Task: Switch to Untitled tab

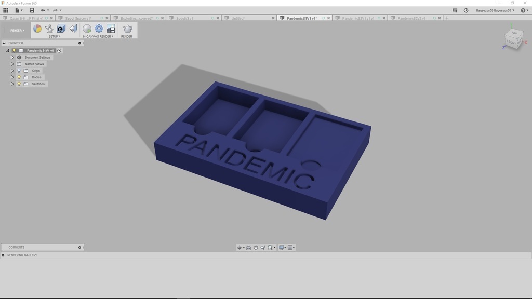Action: pos(238,18)
